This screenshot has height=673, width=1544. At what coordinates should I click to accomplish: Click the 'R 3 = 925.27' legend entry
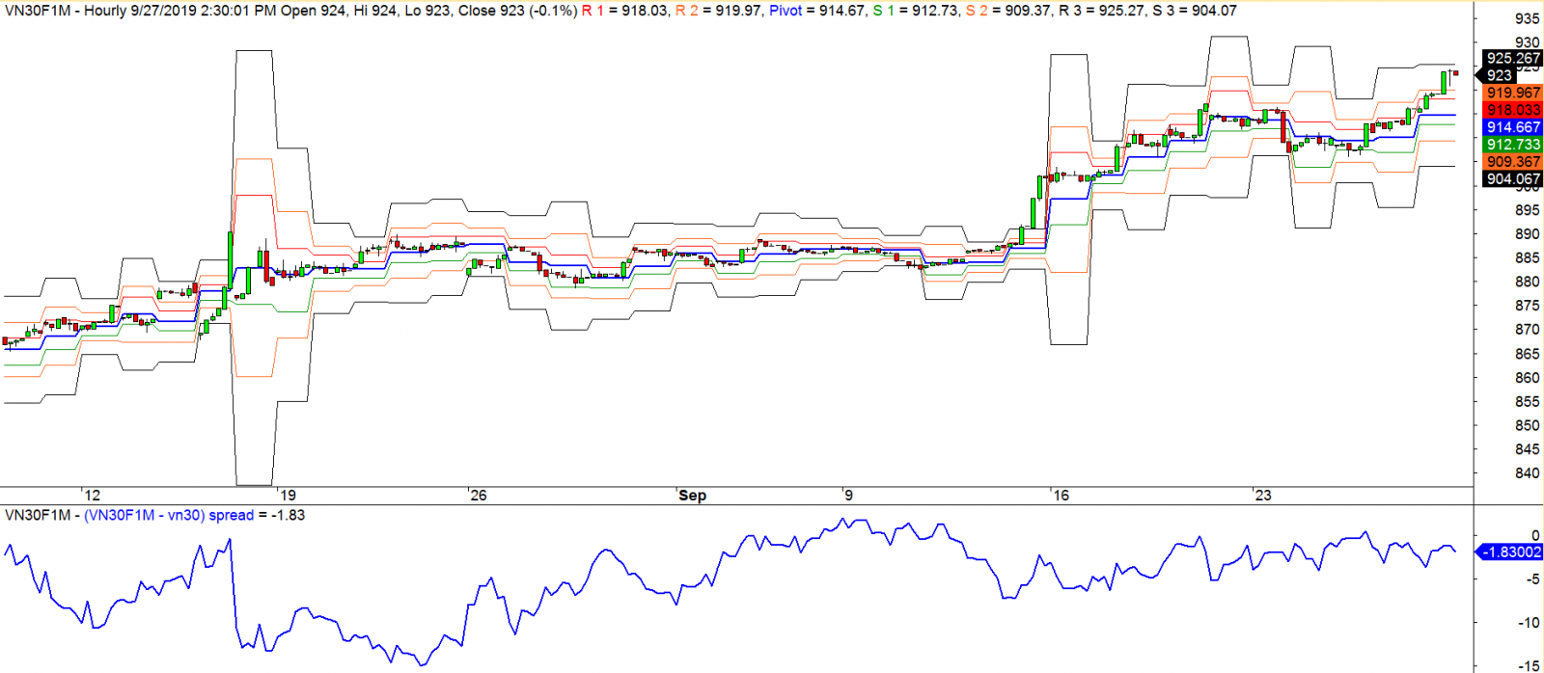click(x=1103, y=11)
